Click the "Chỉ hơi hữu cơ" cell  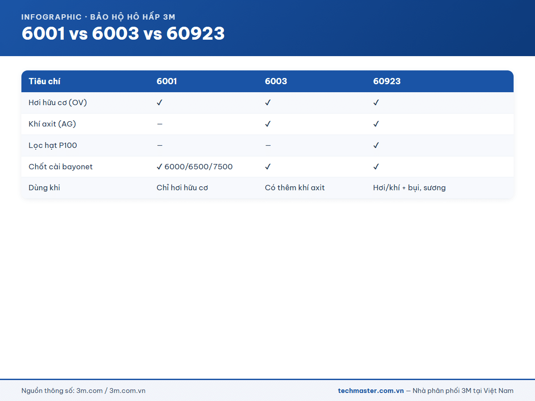[182, 188]
